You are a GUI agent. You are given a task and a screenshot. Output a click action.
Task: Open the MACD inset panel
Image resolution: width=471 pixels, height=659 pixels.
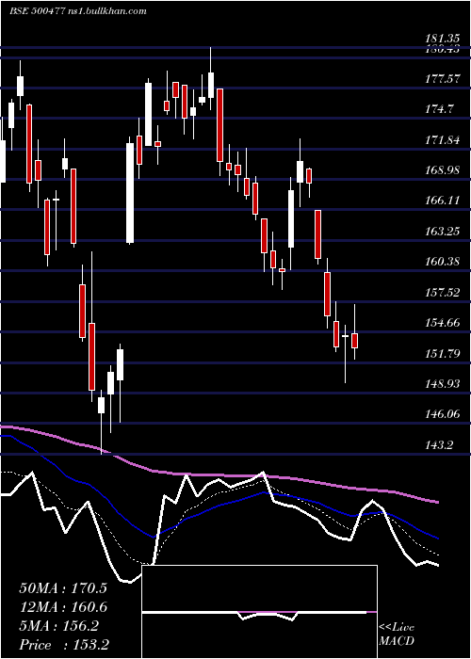(259, 612)
